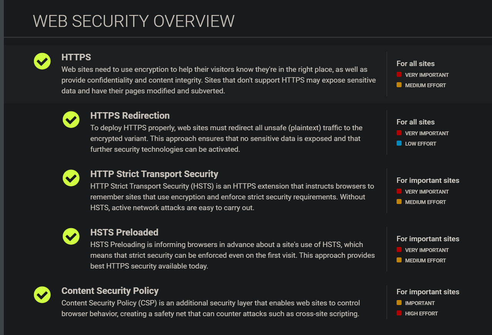Open the HTTPS Redirection heading
This screenshot has height=335, width=492.
point(129,115)
